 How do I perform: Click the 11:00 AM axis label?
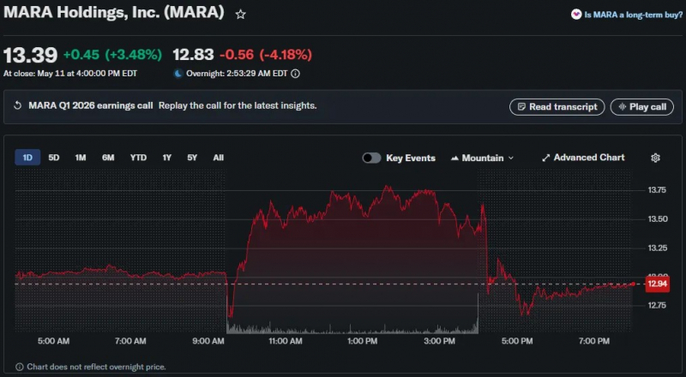coord(286,341)
